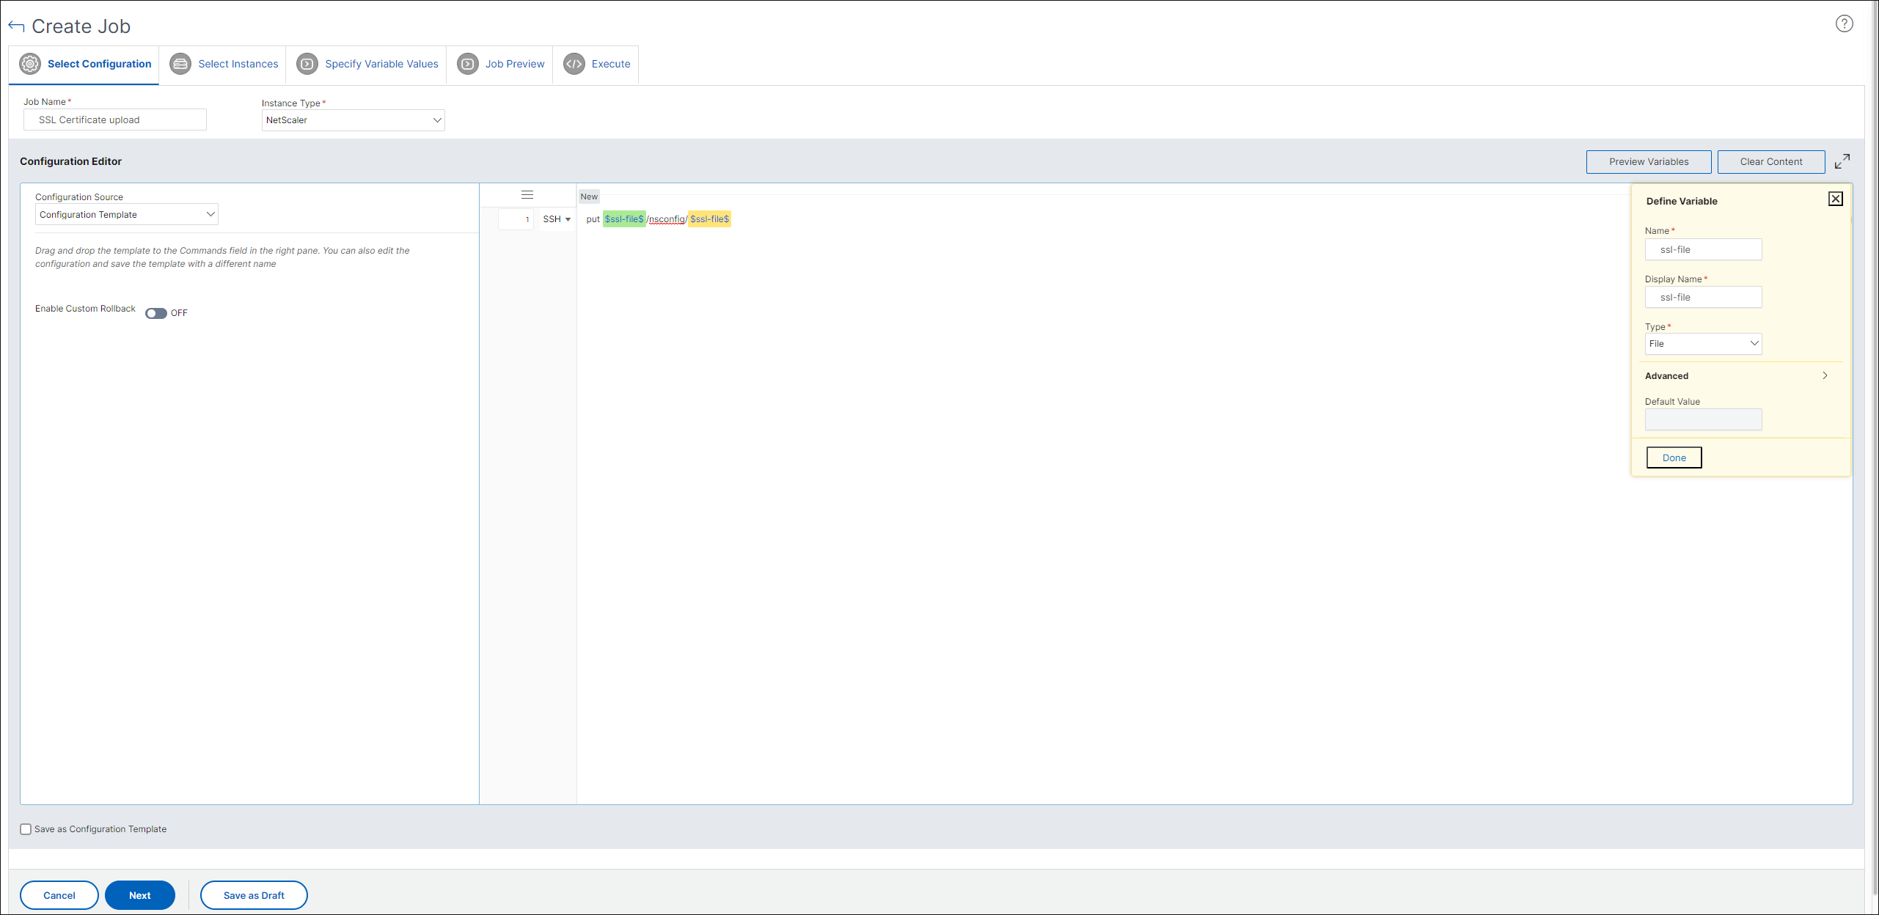Click the Cancel button
The width and height of the screenshot is (1879, 915).
[x=59, y=895]
